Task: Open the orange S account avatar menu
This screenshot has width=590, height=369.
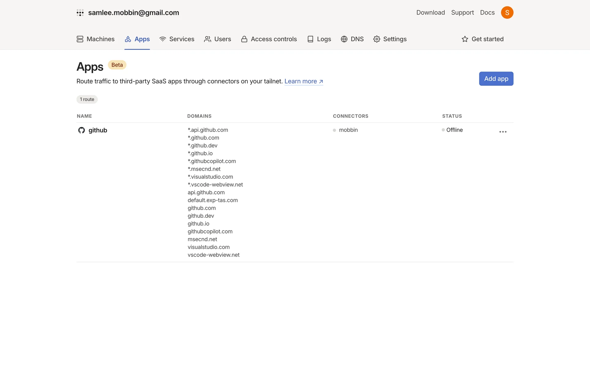Action: point(507,13)
